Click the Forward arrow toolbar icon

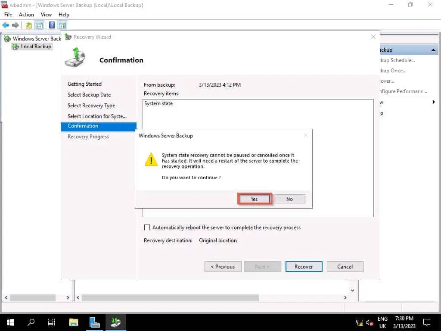click(x=15, y=25)
